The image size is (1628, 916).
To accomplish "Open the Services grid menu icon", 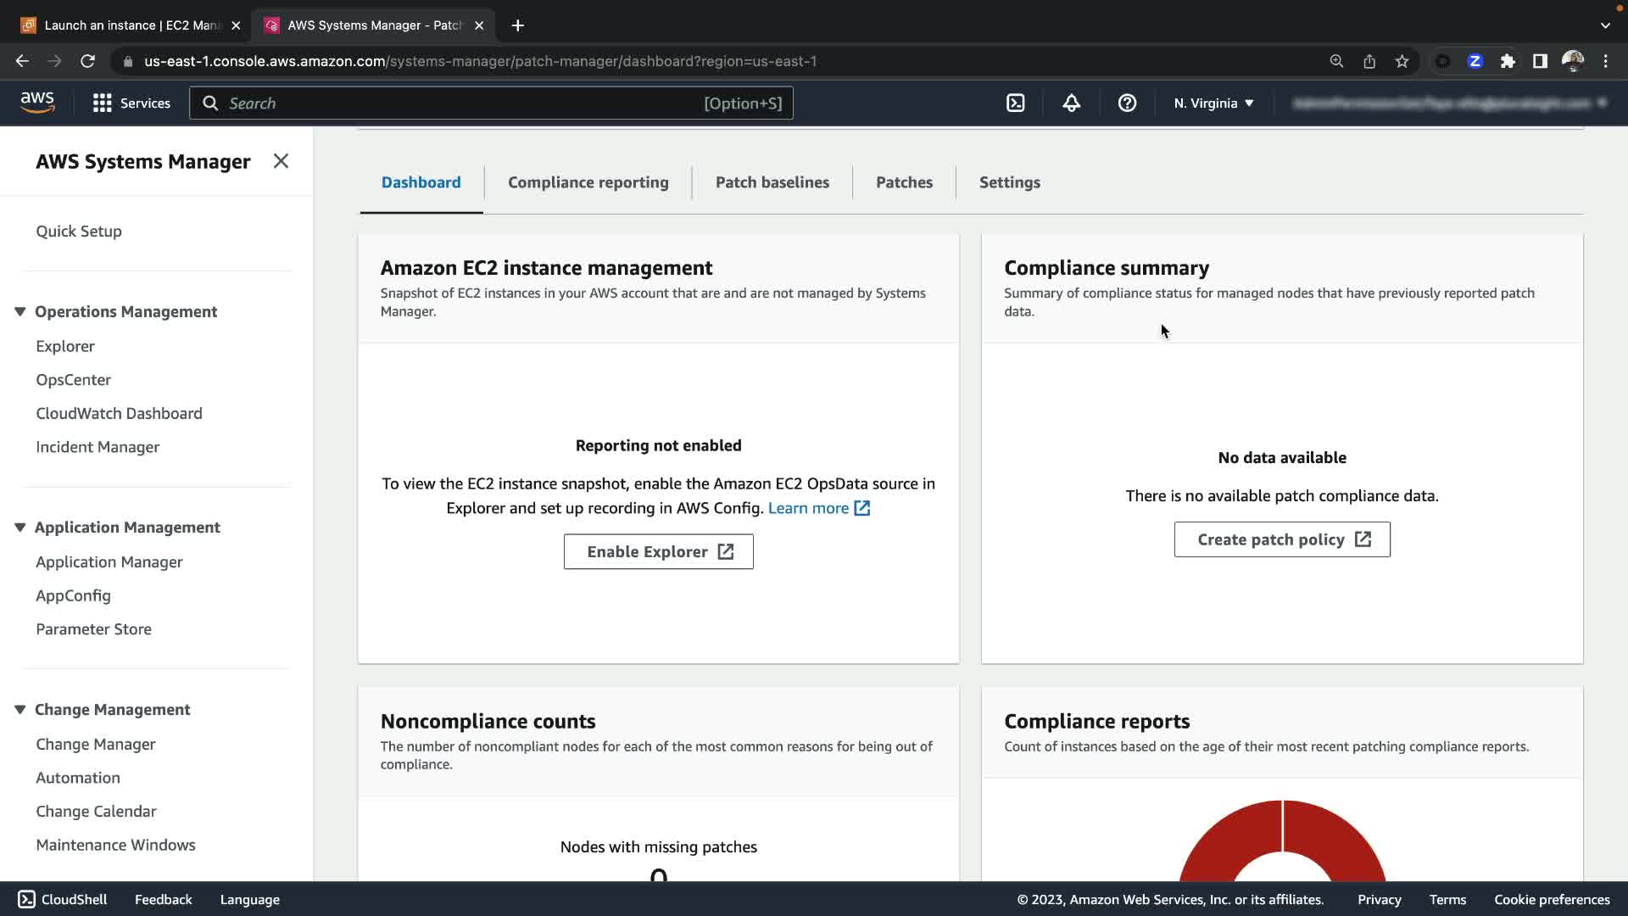I will (x=103, y=103).
